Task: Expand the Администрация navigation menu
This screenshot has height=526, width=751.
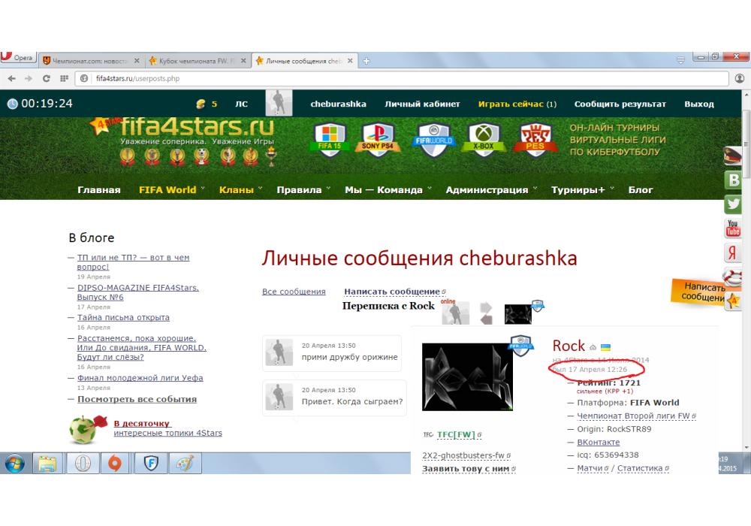Action: click(x=487, y=190)
